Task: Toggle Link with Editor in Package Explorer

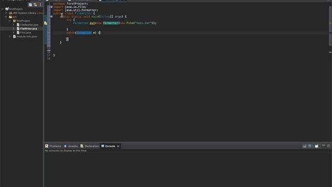Action: [x=35, y=5]
